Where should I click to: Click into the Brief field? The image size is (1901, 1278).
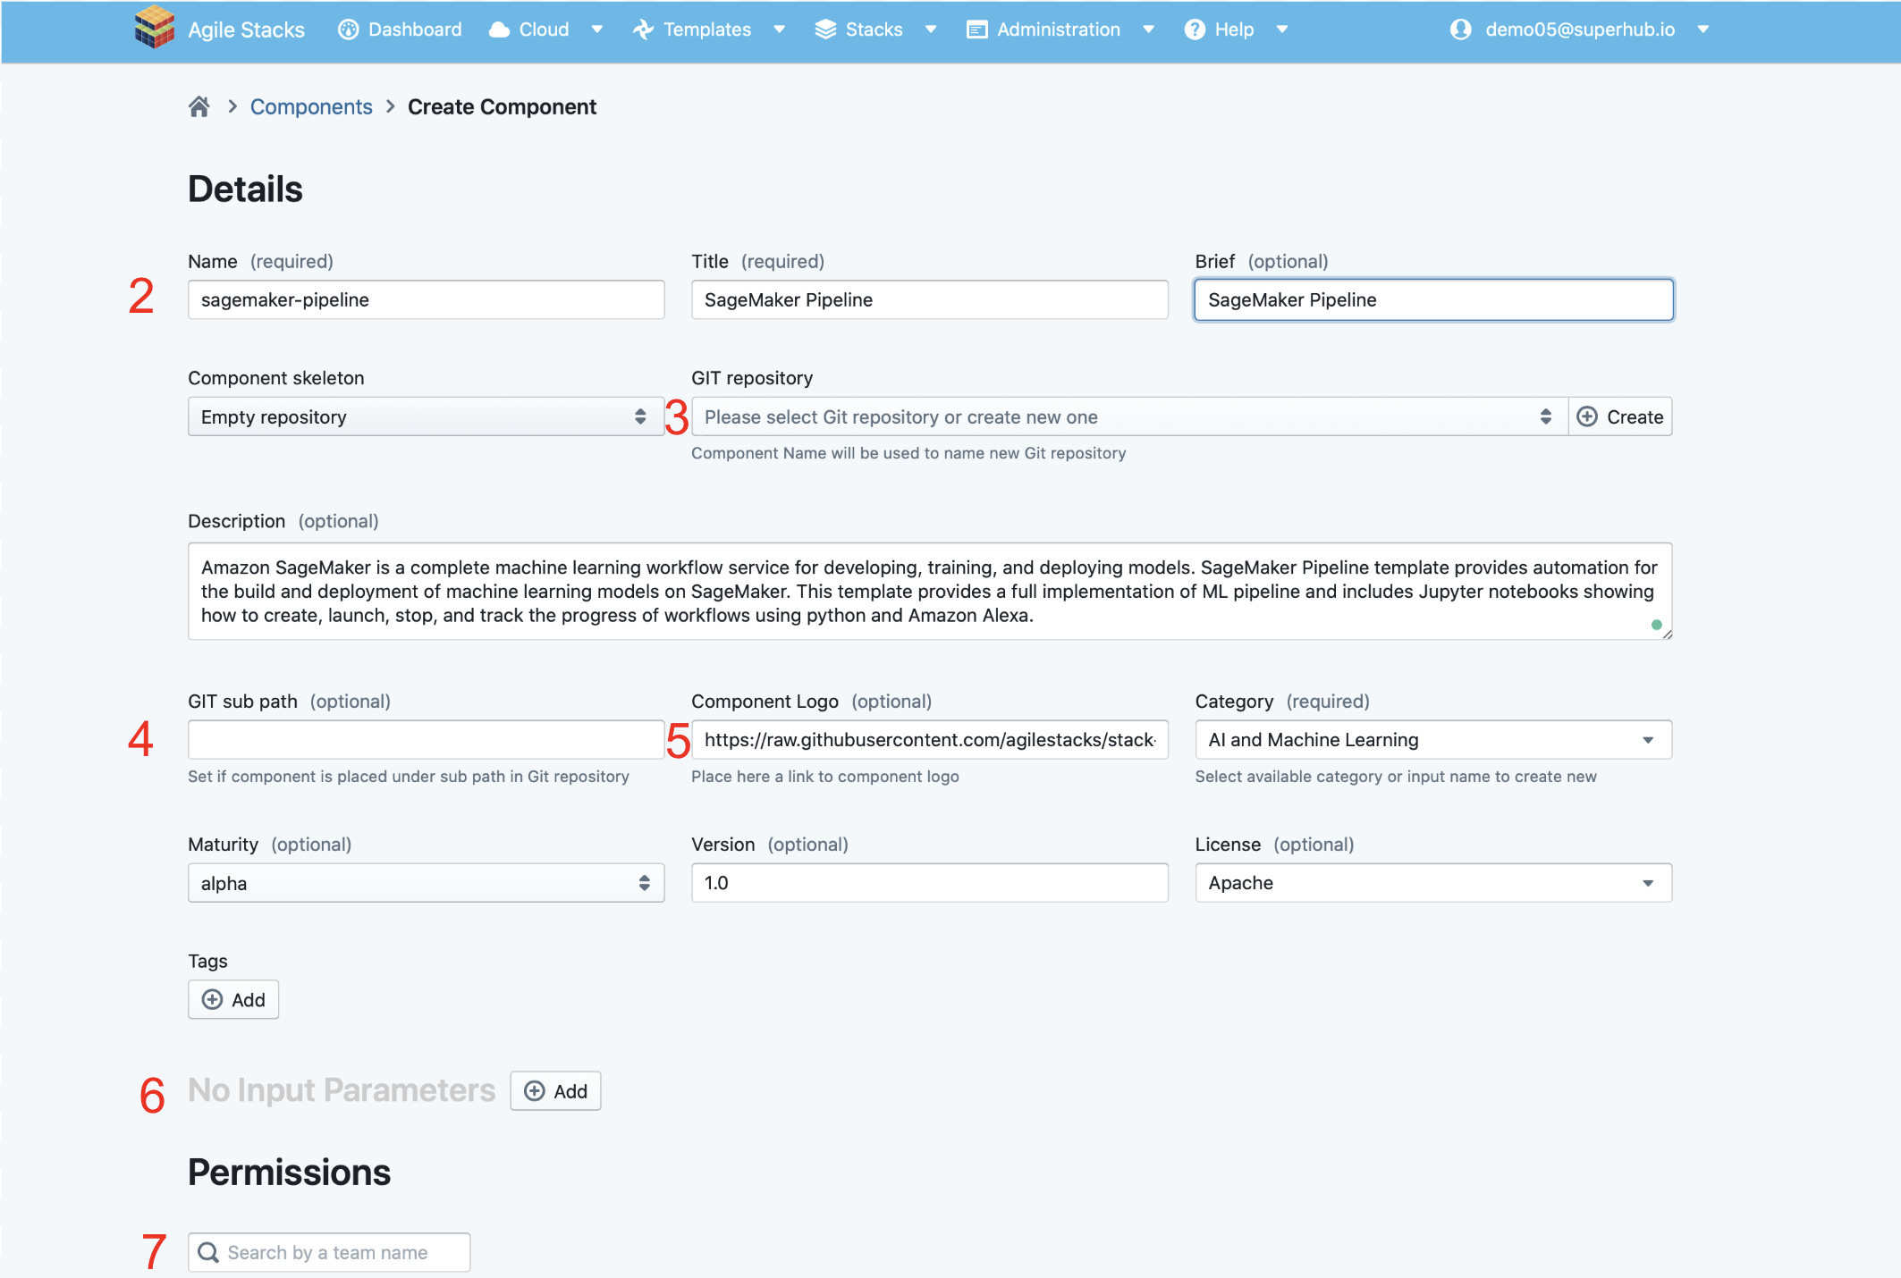pos(1433,299)
